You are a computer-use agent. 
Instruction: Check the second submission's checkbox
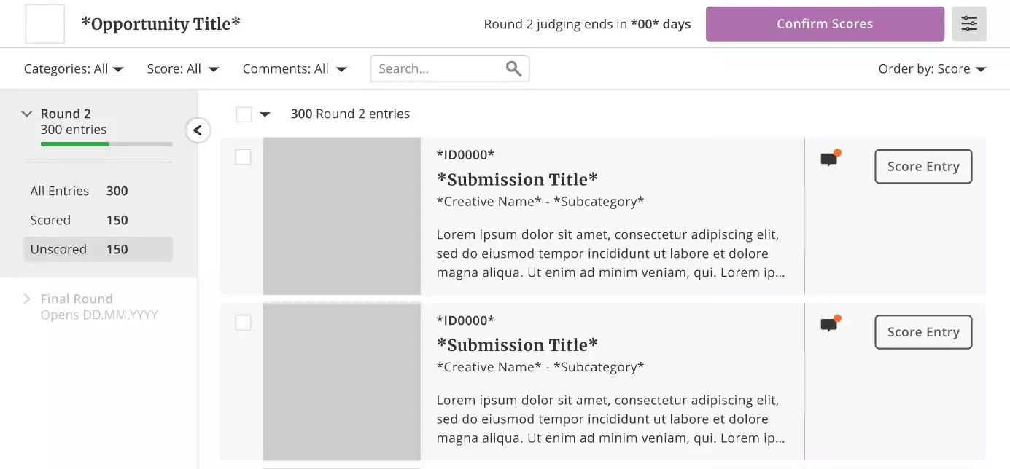tap(243, 323)
